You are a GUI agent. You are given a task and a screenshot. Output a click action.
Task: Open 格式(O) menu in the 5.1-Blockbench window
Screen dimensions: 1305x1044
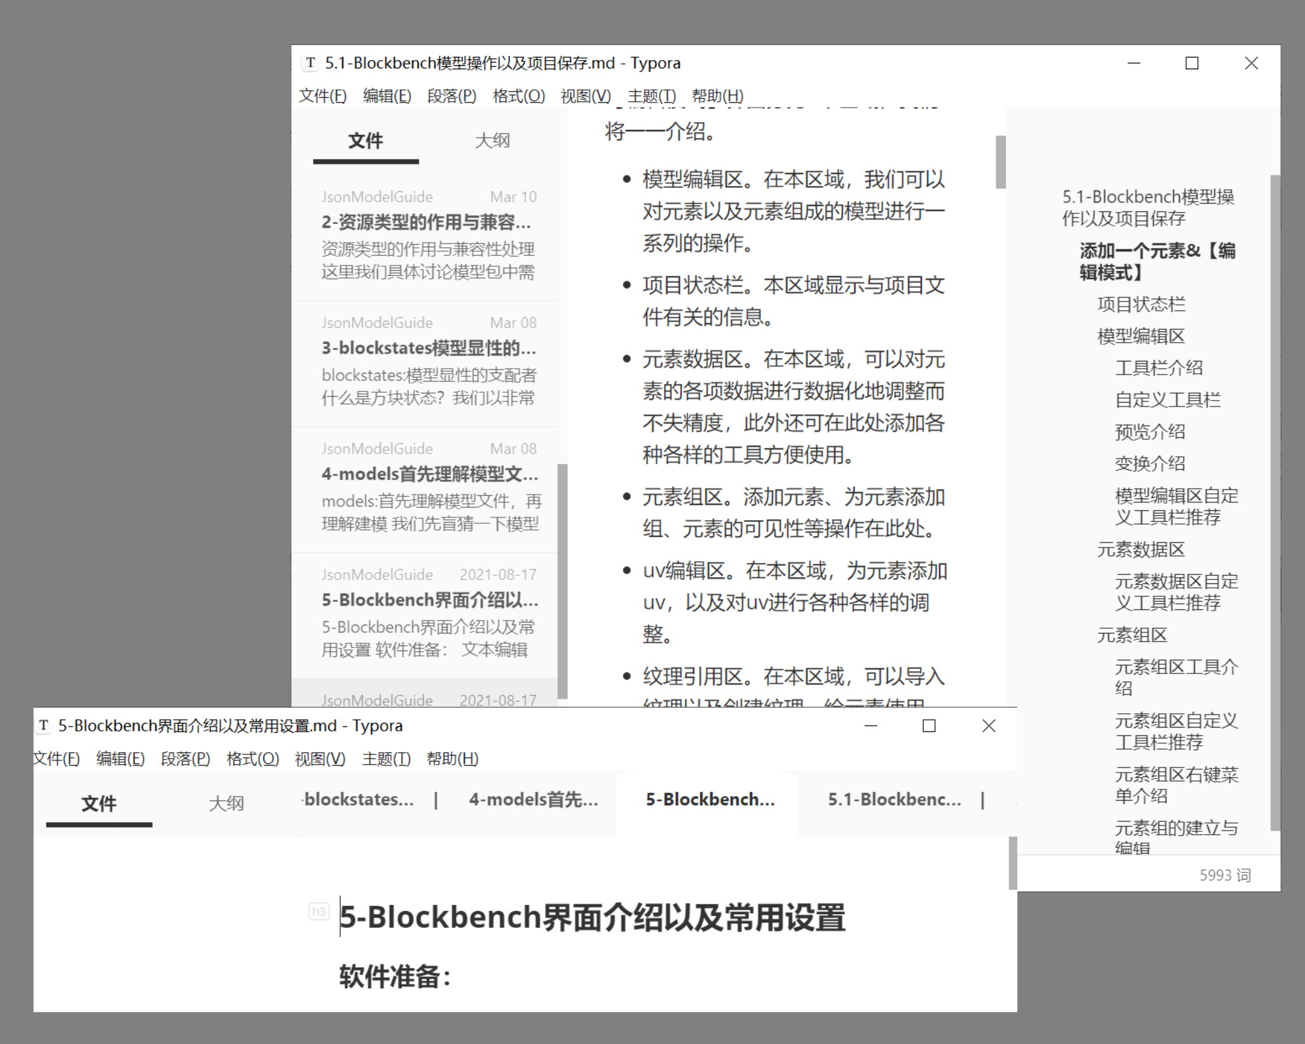(x=519, y=96)
